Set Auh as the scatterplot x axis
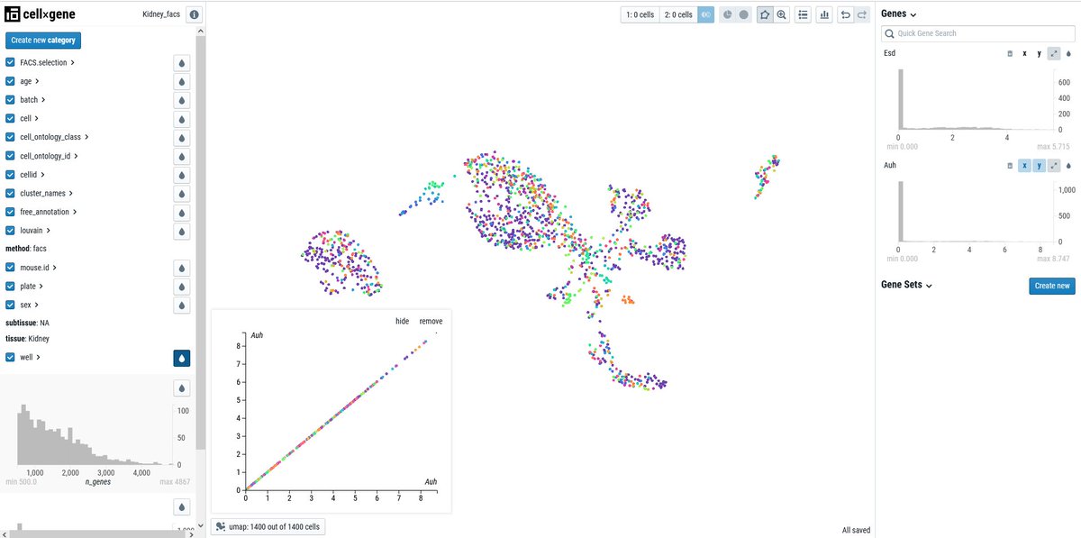Image resolution: width=1081 pixels, height=538 pixels. (x=1024, y=166)
